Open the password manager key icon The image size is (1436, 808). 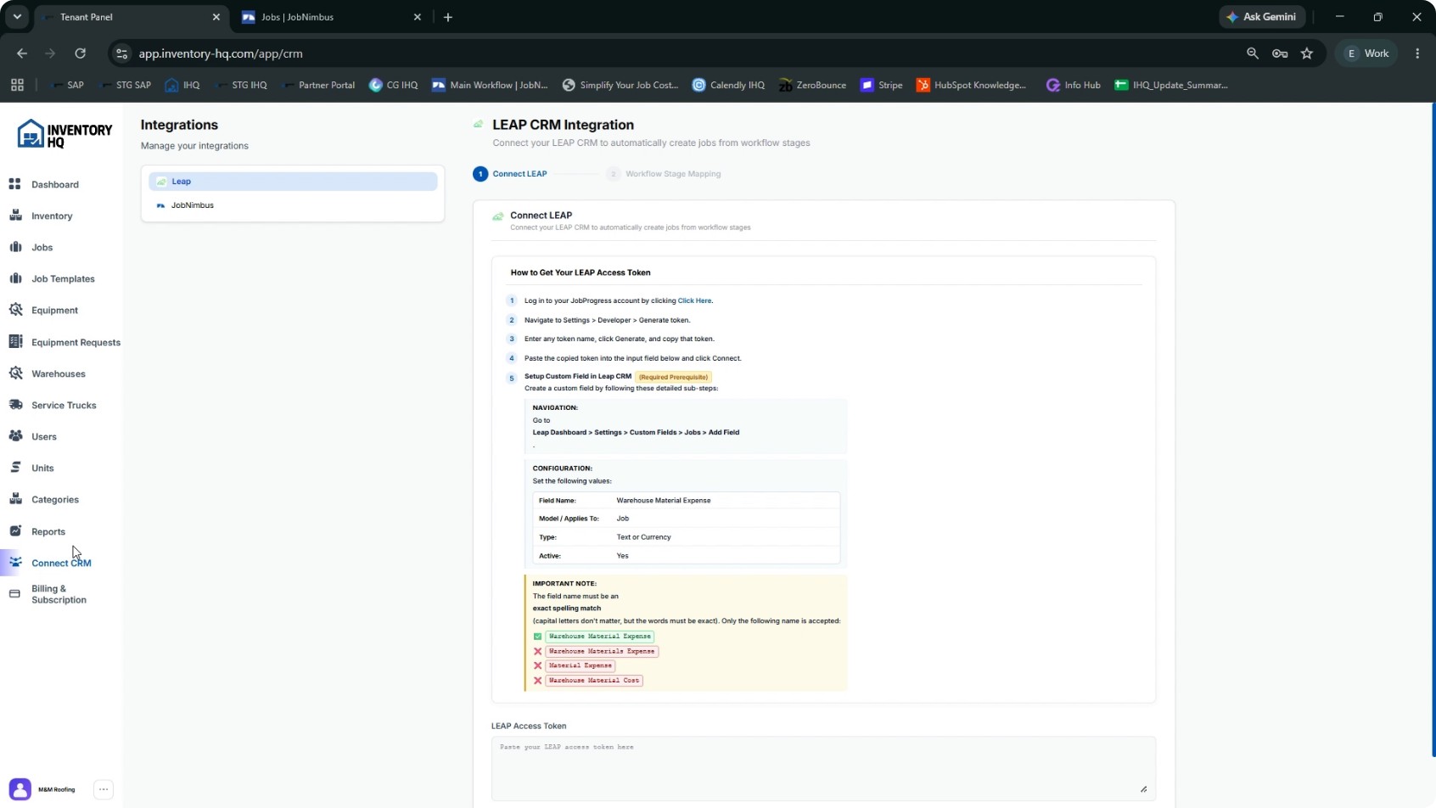pyautogui.click(x=1280, y=53)
